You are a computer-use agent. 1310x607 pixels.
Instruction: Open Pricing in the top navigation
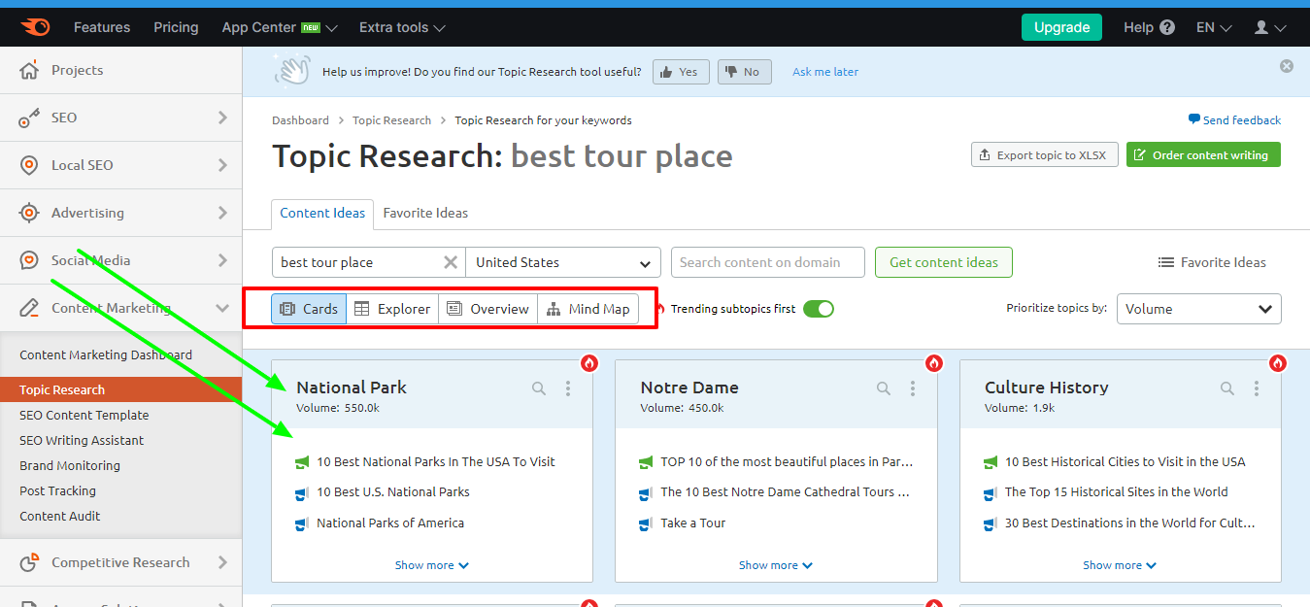pos(176,27)
